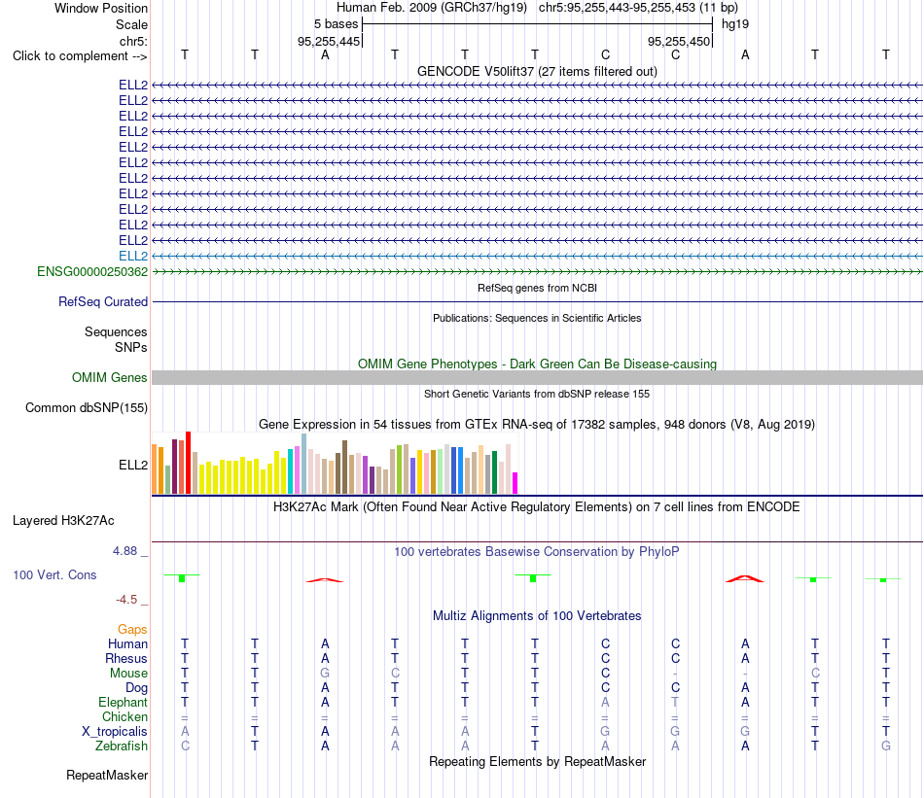Screen dimensions: 924x798
Task: Click the PhyloP upper range value 4.88
Action: 124,551
